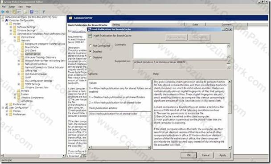
Task: Select Windows Connect Now tree item
Action: point(37,88)
